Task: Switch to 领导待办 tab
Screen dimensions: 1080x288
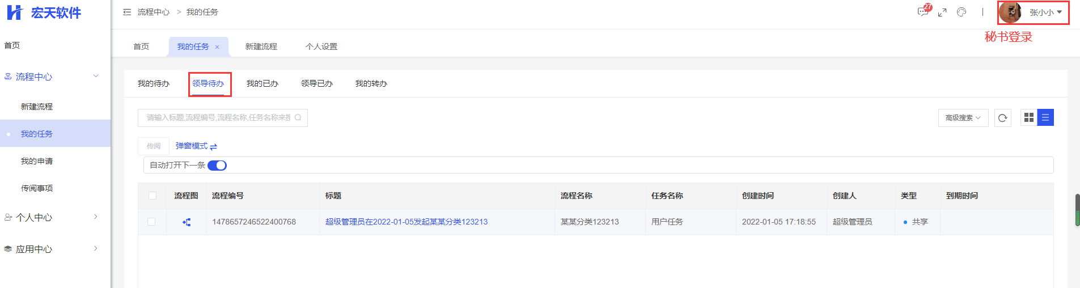Action: 208,83
